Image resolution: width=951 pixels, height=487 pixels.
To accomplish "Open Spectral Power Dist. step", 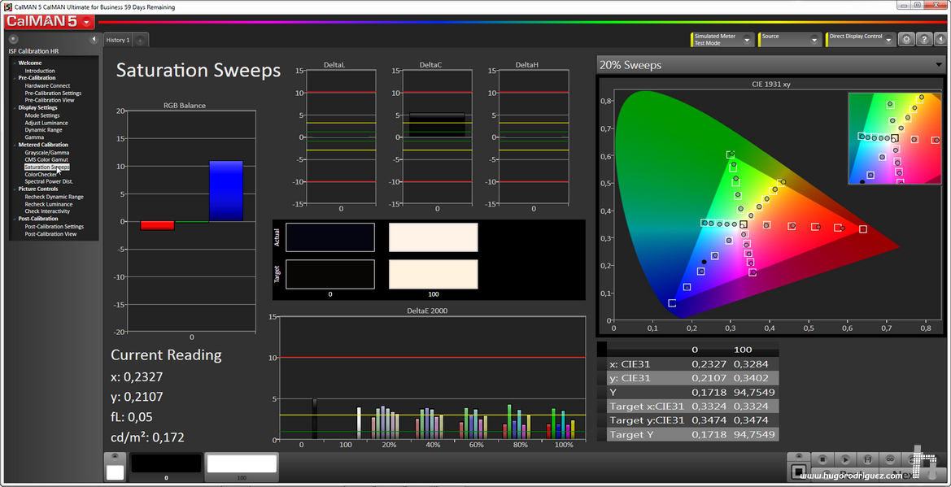I will [x=49, y=181].
